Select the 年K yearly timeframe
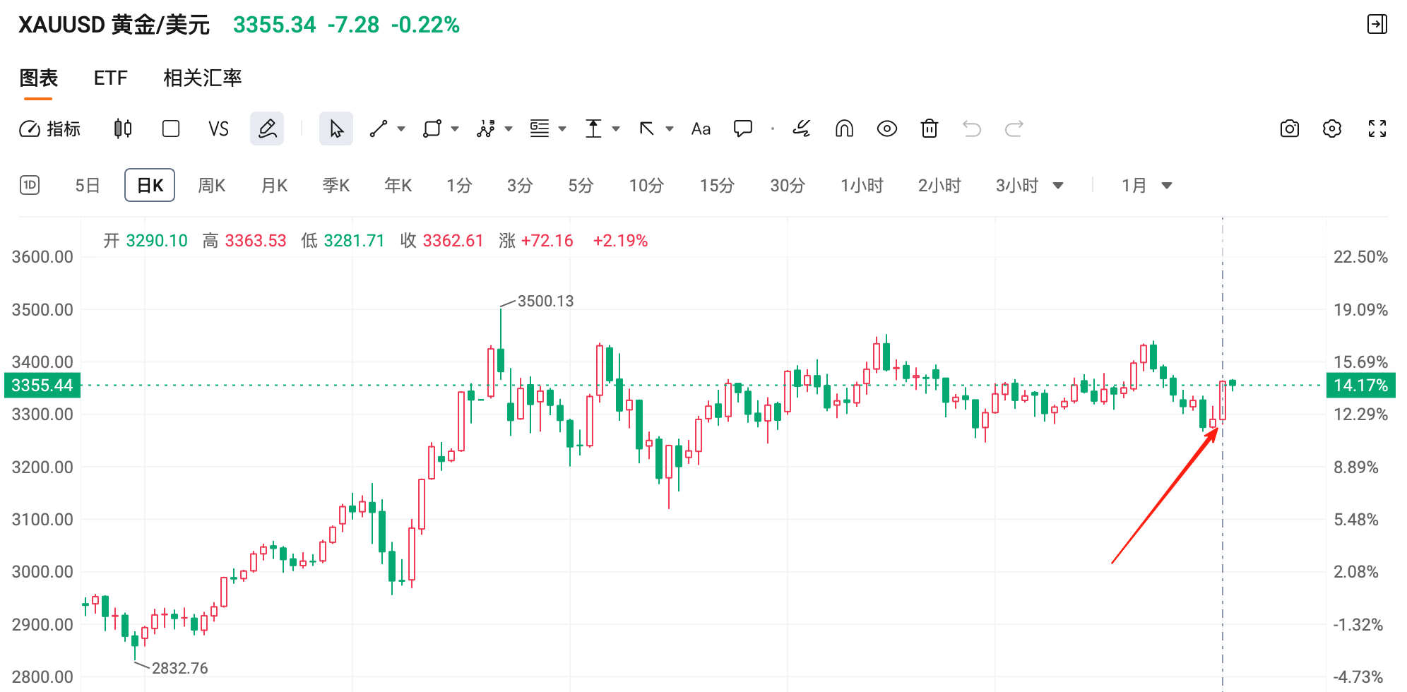The image size is (1407, 692). click(398, 185)
